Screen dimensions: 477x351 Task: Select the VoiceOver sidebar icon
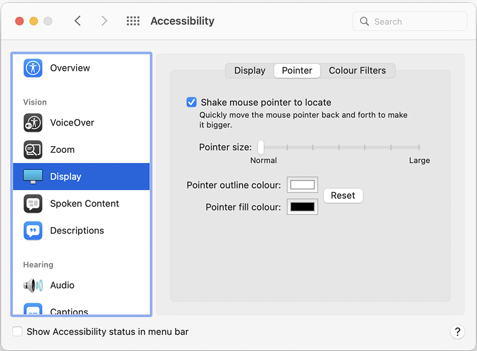click(33, 123)
